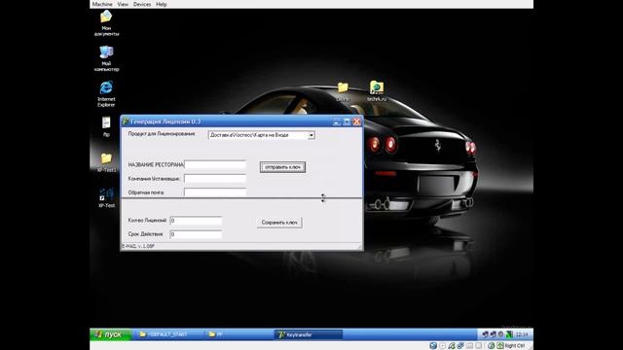Click the network computers icon in VirtualBox status bar
623x350 pixels.
pyautogui.click(x=460, y=346)
